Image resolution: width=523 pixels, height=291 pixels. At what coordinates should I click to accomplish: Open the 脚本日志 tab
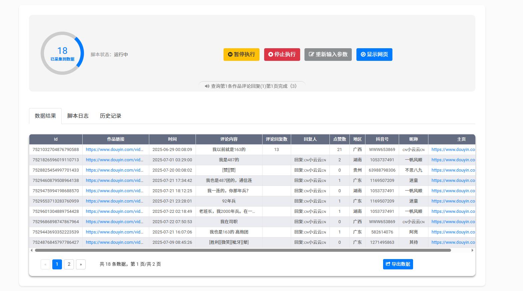78,116
